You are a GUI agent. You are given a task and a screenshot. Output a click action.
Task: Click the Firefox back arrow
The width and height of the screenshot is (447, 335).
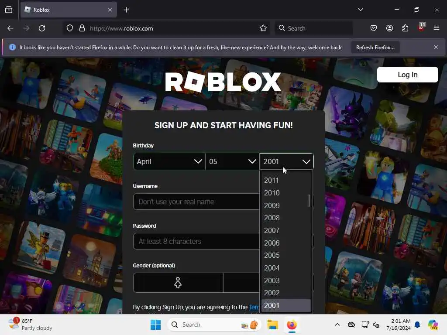(10, 28)
